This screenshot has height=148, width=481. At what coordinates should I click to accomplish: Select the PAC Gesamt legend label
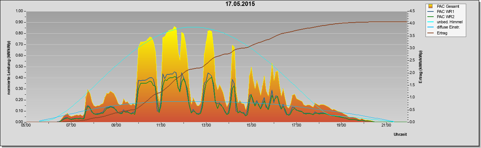448,6
